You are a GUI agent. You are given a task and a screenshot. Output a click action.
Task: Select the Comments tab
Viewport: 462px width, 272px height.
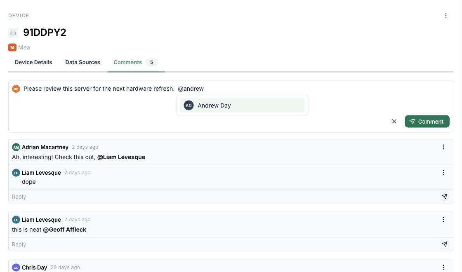point(136,62)
